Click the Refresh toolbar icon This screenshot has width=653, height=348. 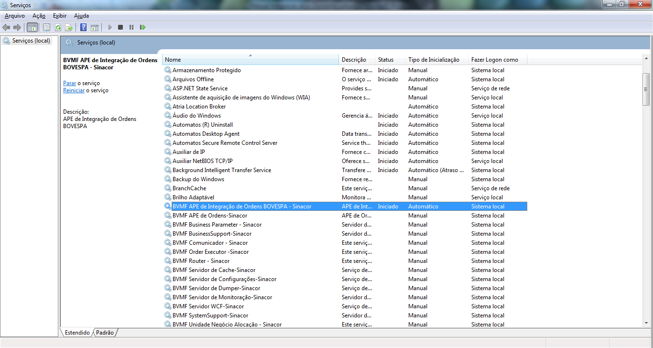[x=58, y=27]
